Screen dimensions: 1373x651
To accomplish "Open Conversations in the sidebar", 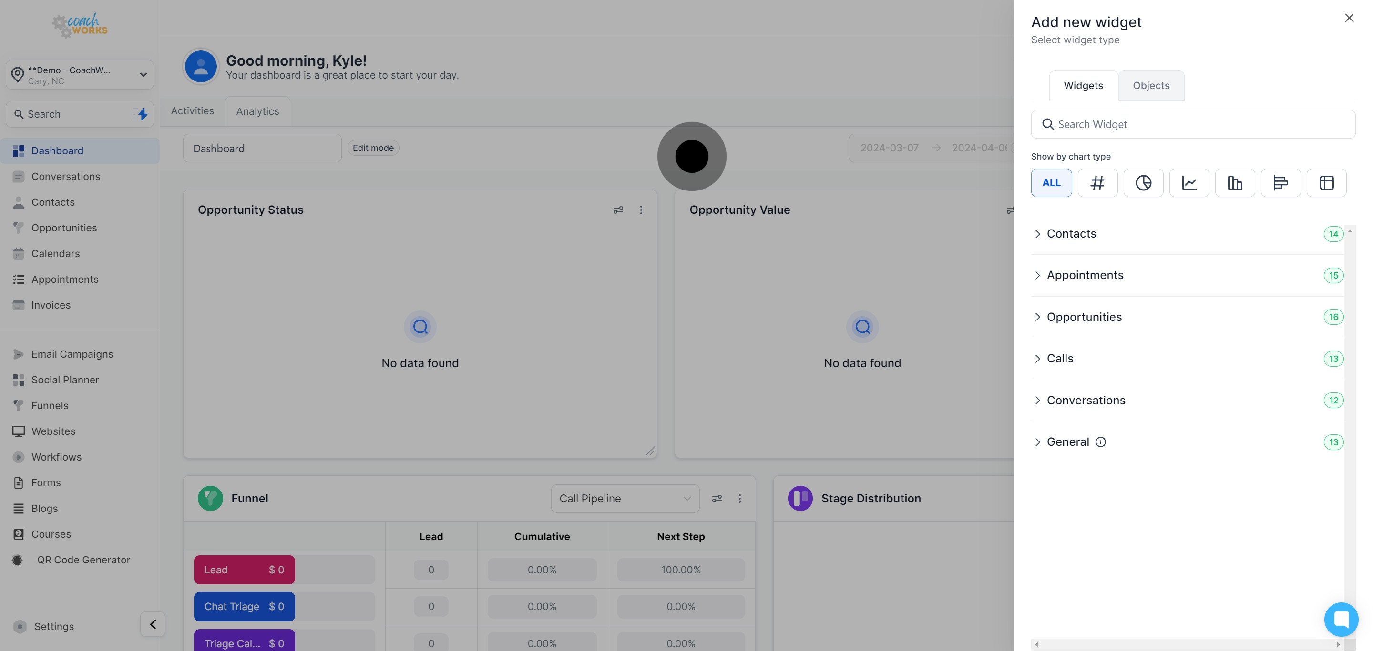I will [66, 176].
